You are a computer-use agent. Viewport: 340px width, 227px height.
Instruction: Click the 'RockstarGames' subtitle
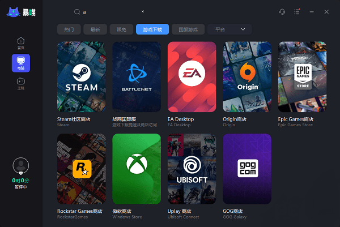coord(73,217)
